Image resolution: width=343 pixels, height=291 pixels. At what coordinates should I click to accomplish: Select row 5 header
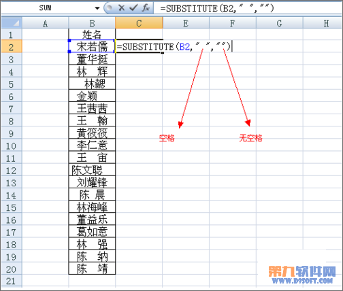pyautogui.click(x=12, y=84)
